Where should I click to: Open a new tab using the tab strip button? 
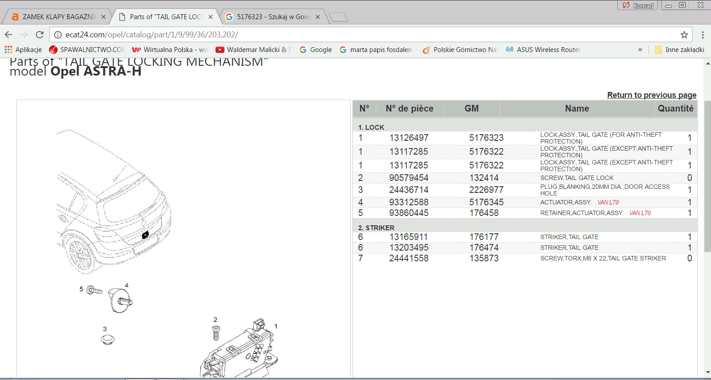[x=339, y=17]
